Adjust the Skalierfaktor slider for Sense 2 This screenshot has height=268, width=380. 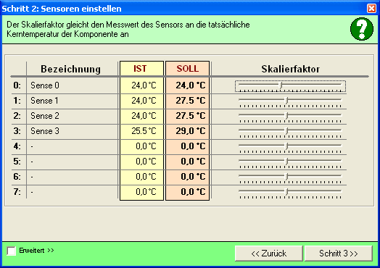coord(290,117)
